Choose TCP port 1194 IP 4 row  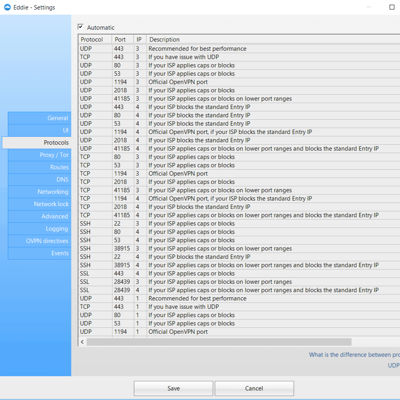pyautogui.click(x=239, y=199)
